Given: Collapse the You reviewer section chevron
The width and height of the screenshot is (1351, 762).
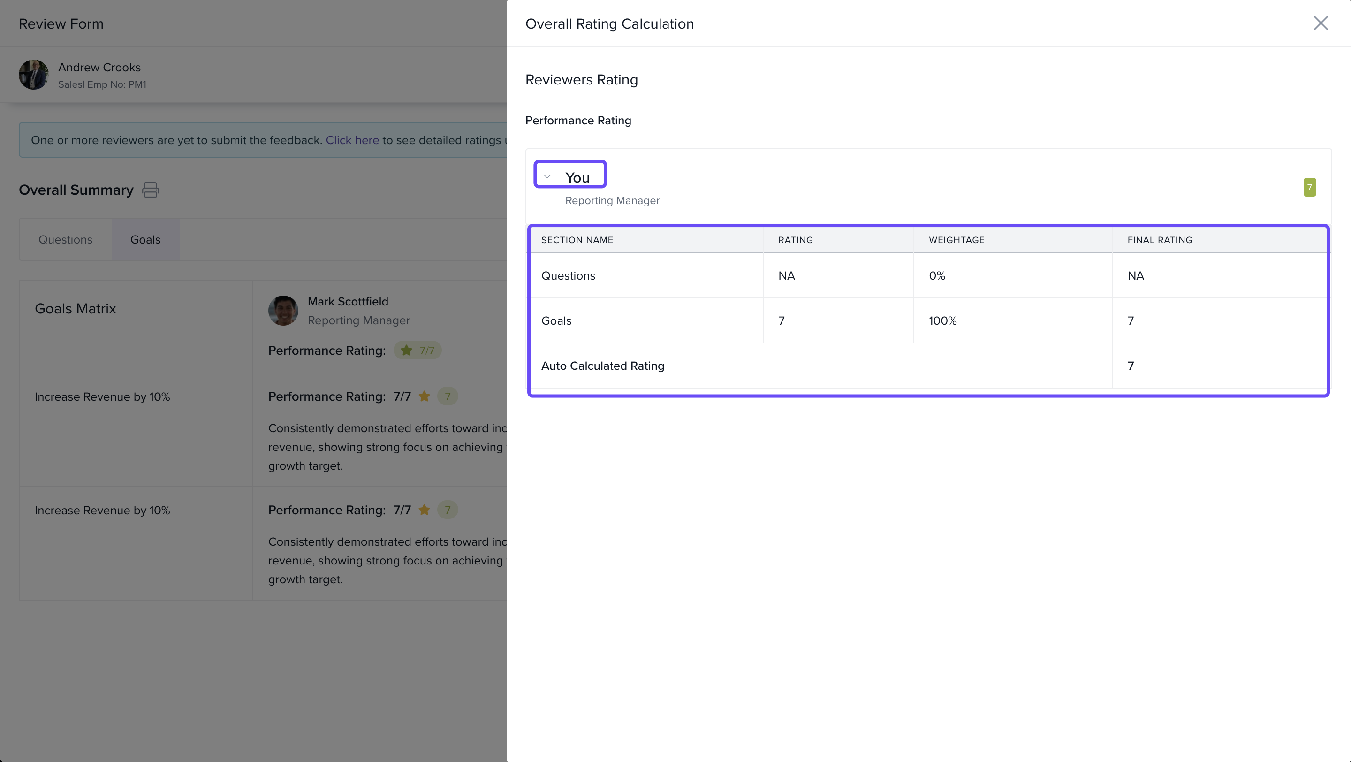Looking at the screenshot, I should coord(547,177).
